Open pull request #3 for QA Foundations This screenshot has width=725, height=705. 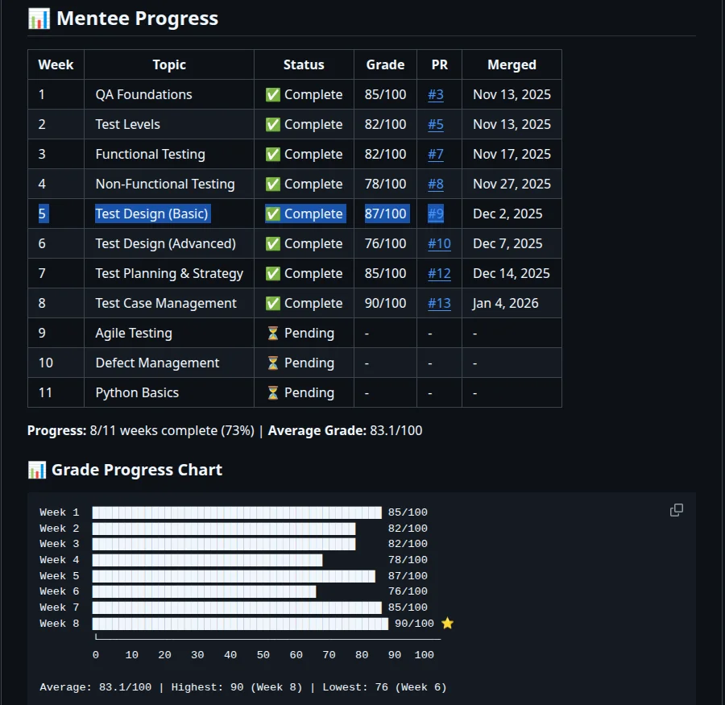click(x=436, y=94)
